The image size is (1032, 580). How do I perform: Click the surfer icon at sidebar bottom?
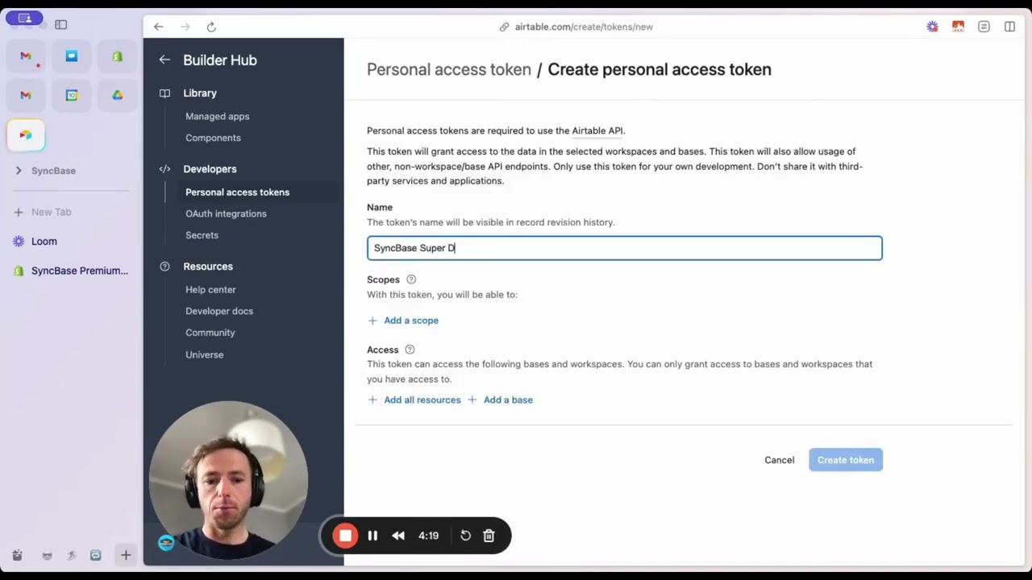tap(72, 555)
